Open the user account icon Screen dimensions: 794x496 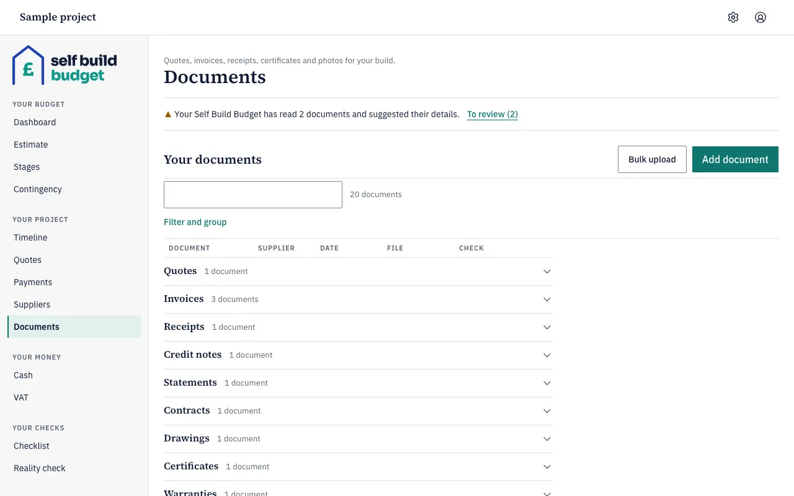pos(761,17)
